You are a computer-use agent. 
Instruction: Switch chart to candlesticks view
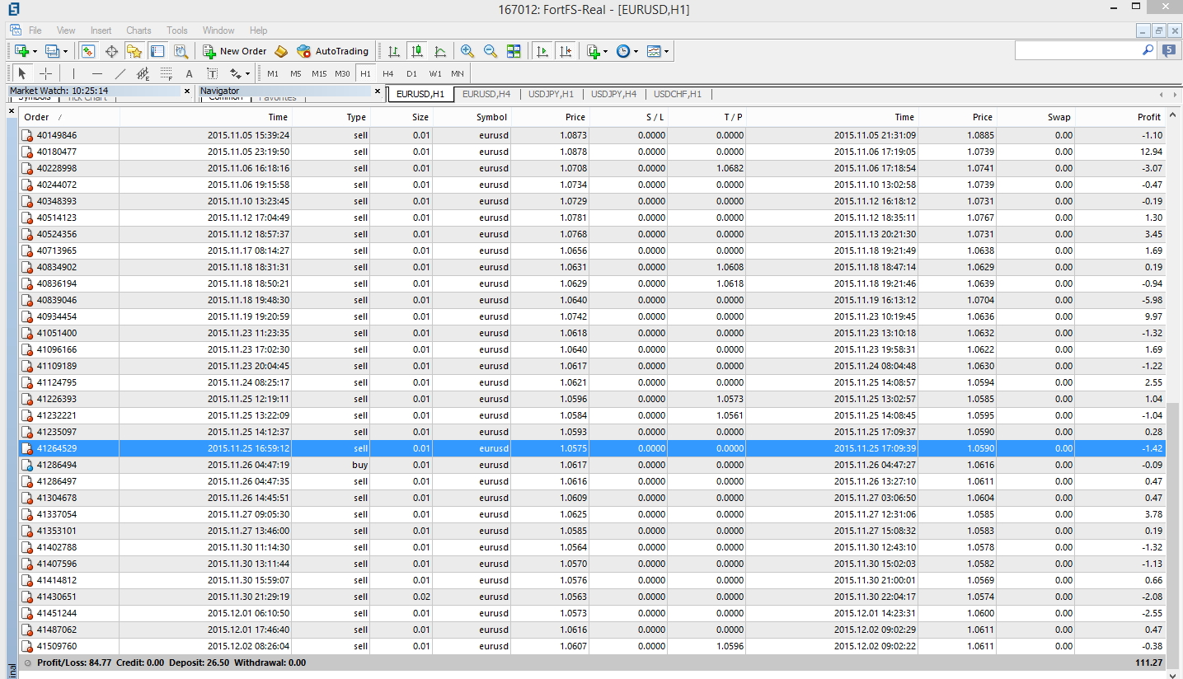[x=417, y=51]
